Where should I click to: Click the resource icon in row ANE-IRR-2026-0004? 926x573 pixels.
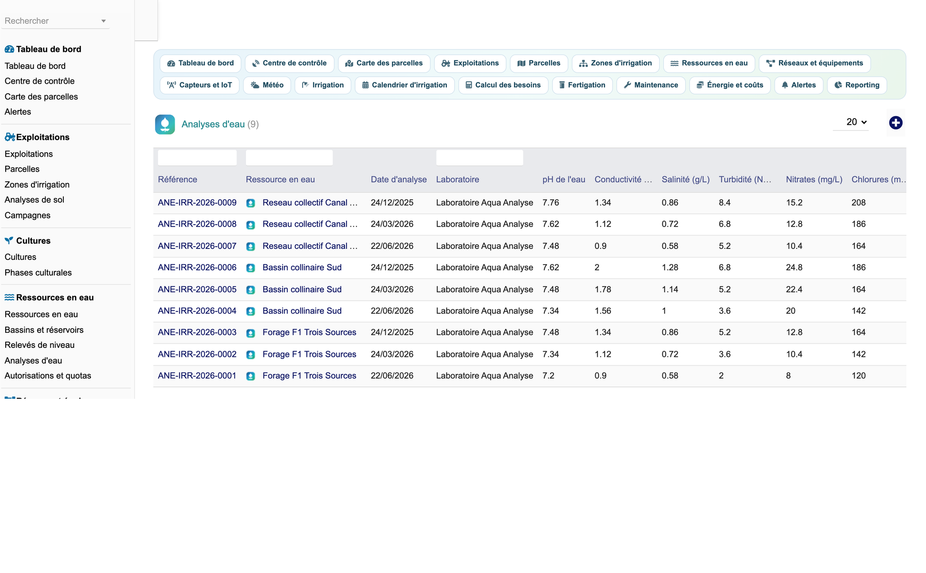tap(251, 311)
